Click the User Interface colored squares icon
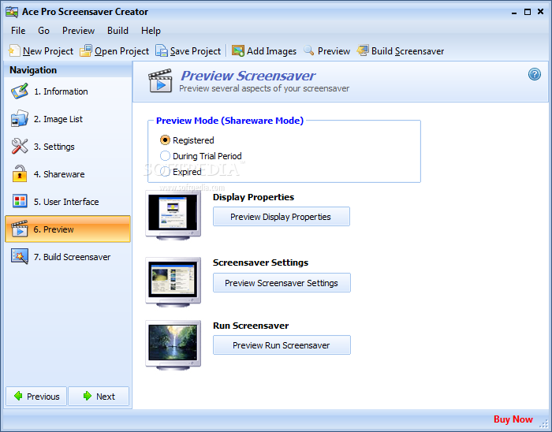The width and height of the screenshot is (552, 432). 20,201
